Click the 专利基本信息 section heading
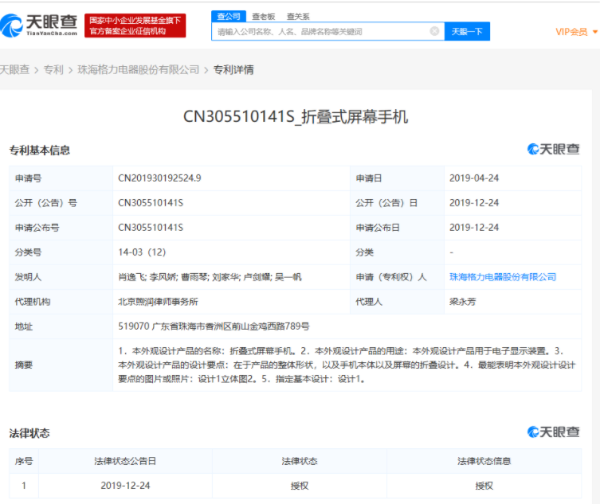The height and width of the screenshot is (504, 600). (39, 150)
